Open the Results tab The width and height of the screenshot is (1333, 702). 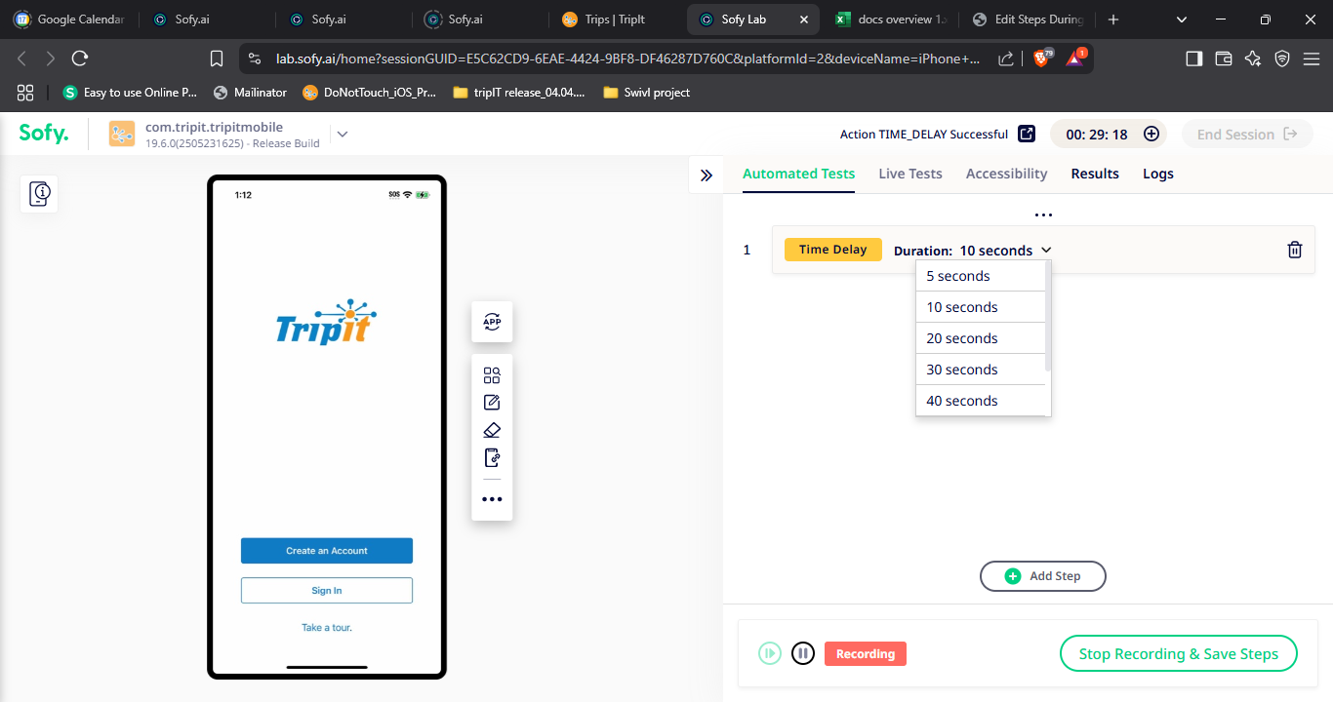pos(1095,174)
